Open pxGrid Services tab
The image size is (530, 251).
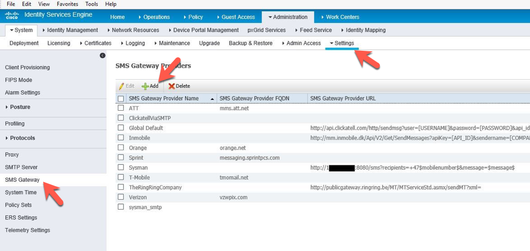pyautogui.click(x=266, y=30)
